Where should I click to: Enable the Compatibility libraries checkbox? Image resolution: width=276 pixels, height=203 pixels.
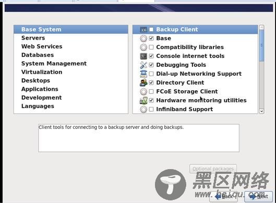[x=151, y=47]
